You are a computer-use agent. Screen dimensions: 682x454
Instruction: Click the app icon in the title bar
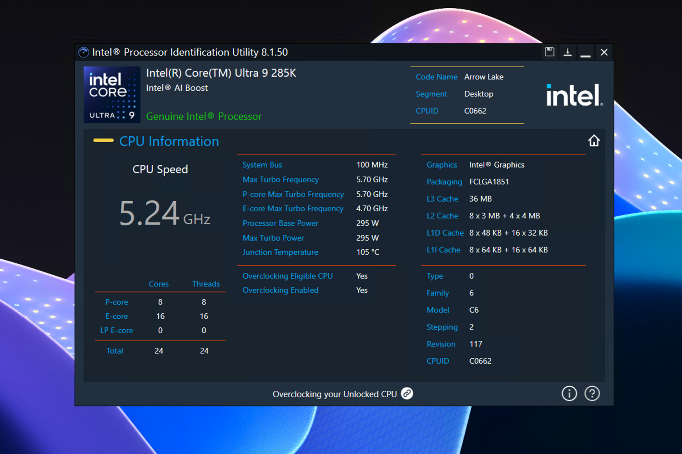pos(84,53)
